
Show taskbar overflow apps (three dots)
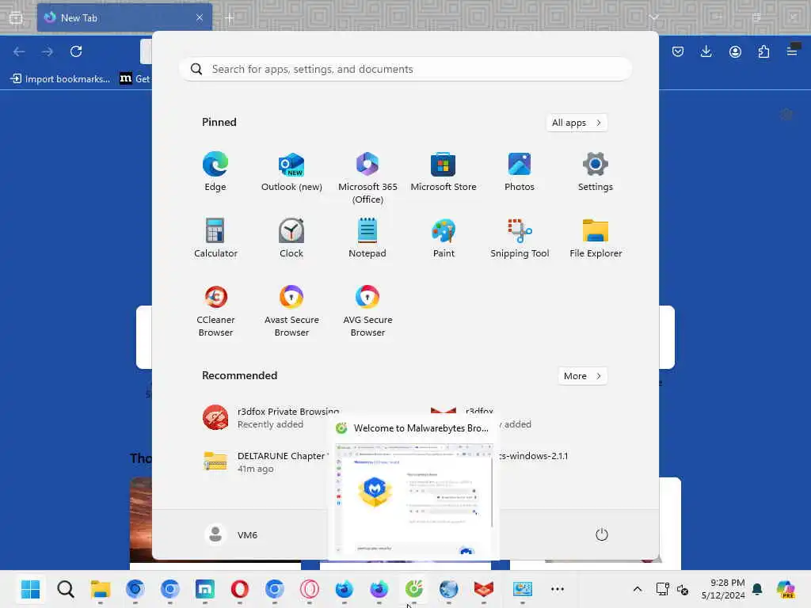click(557, 589)
